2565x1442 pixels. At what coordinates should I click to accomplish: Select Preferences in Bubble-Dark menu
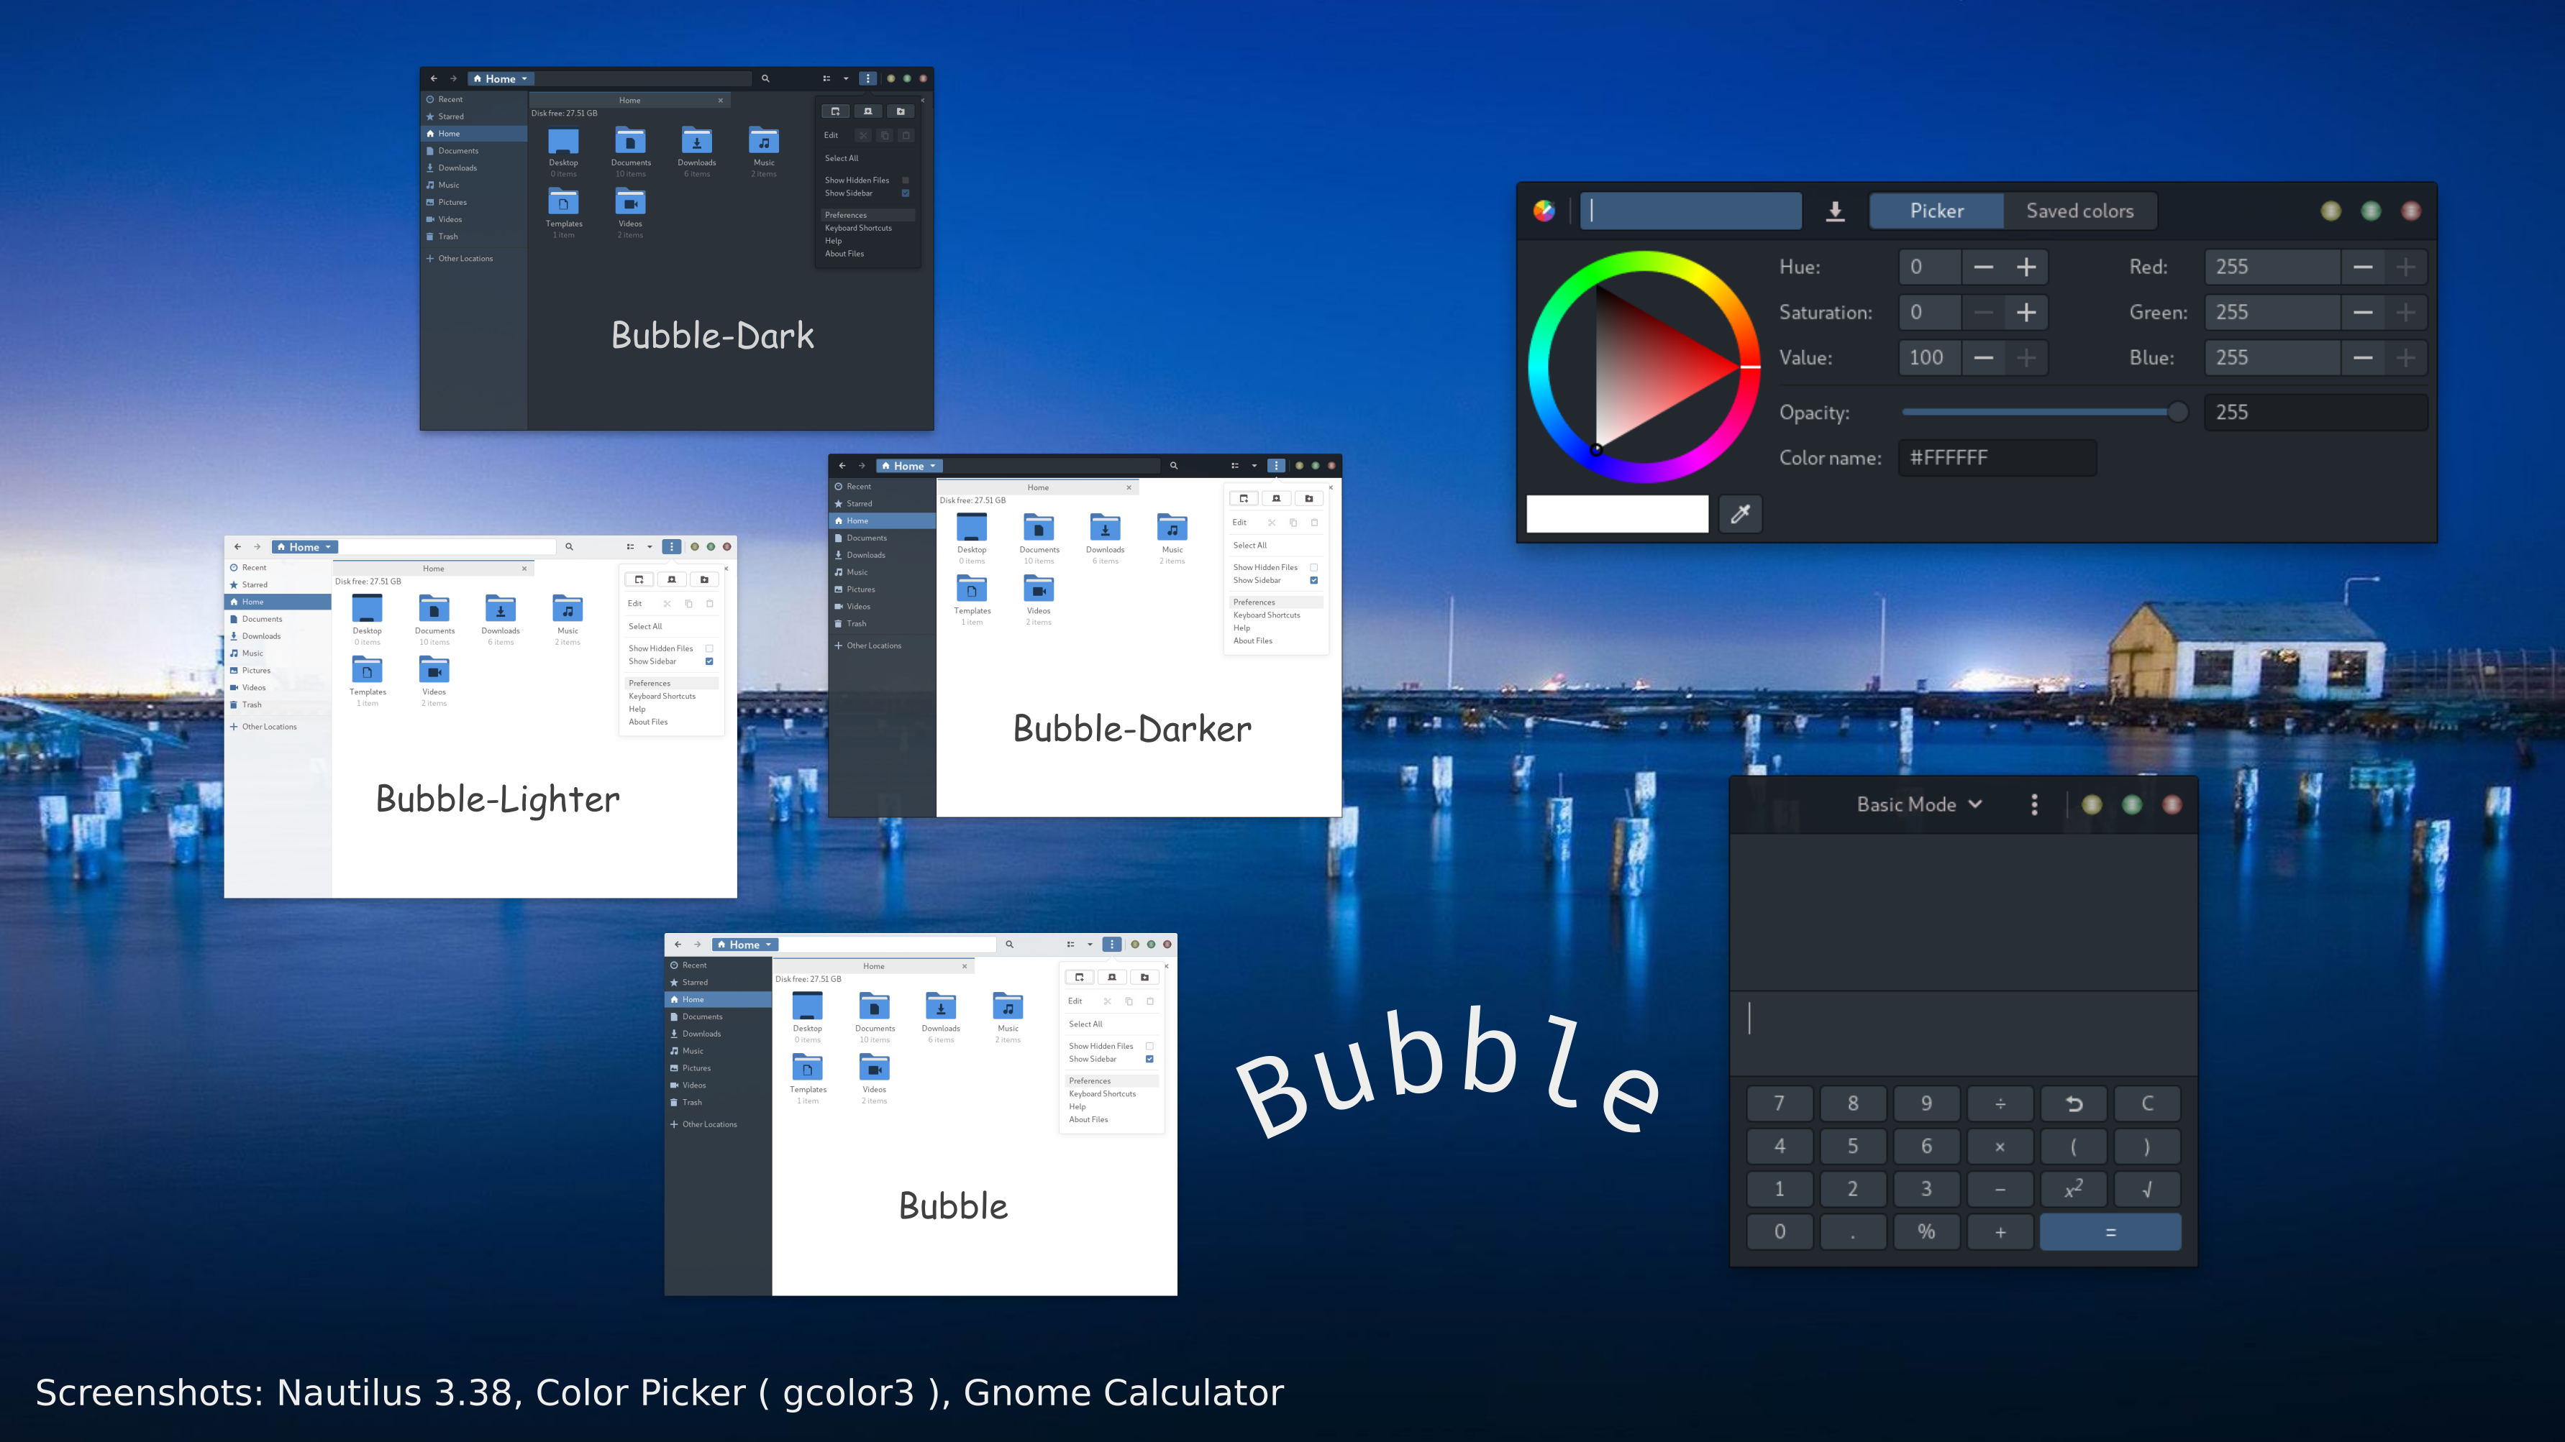pos(847,215)
